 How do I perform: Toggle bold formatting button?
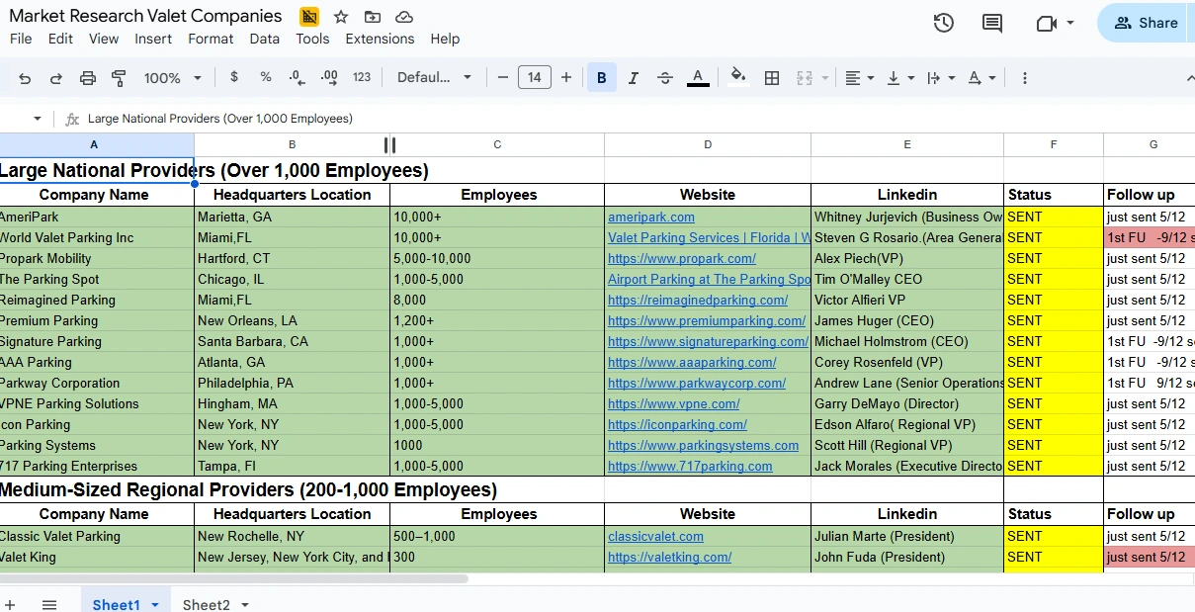[601, 78]
